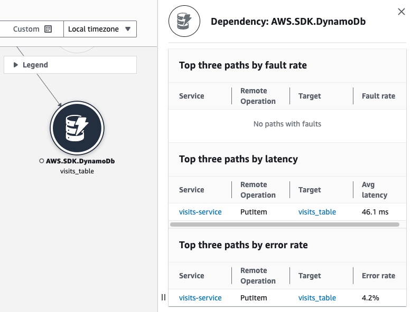The image size is (411, 312).
Task: Click the calendar icon beside Custom
Action: [48, 29]
